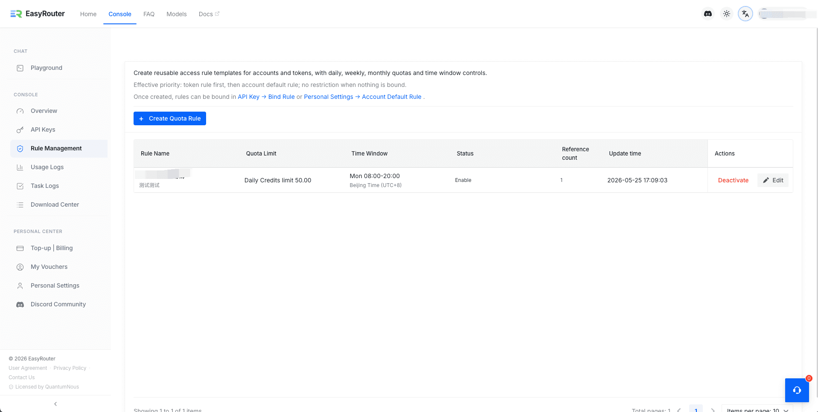Screen dimensions: 818x412
Task: Open the Models tab
Action: click(x=177, y=14)
